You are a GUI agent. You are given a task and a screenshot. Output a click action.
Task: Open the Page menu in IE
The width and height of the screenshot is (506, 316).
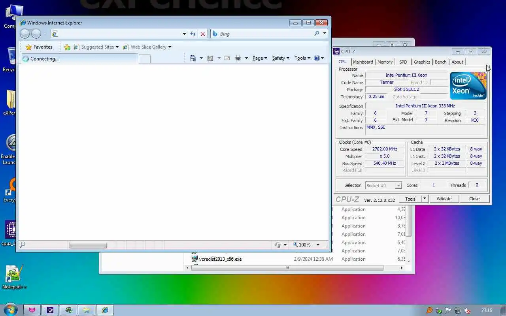(x=260, y=58)
